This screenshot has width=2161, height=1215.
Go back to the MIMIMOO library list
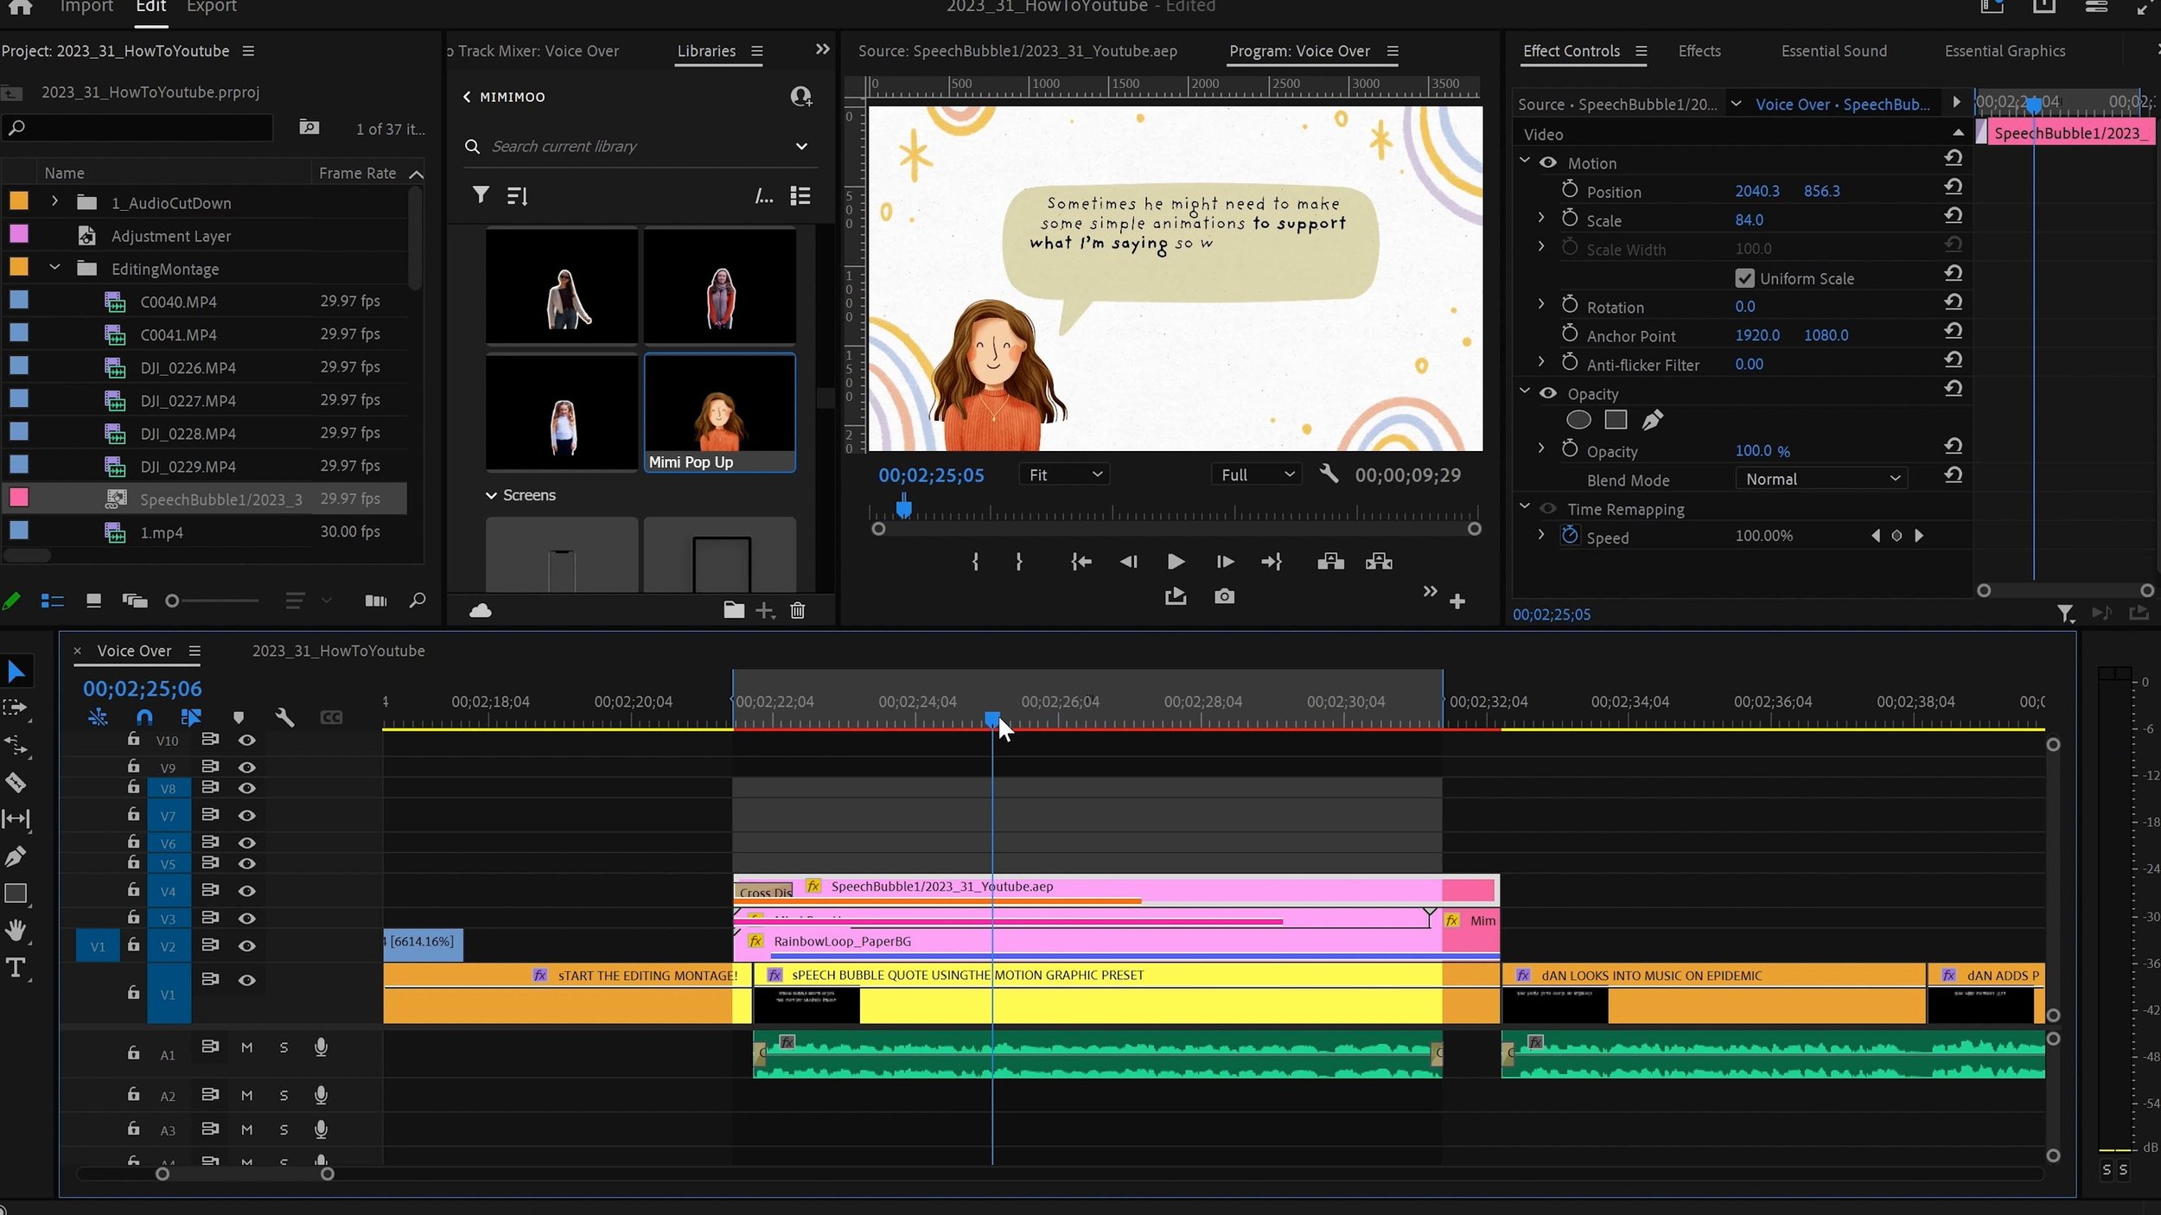click(x=468, y=97)
